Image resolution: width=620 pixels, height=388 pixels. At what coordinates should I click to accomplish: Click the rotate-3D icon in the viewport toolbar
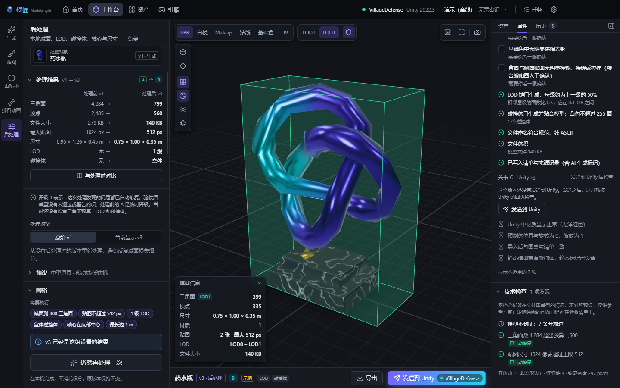pyautogui.click(x=183, y=123)
